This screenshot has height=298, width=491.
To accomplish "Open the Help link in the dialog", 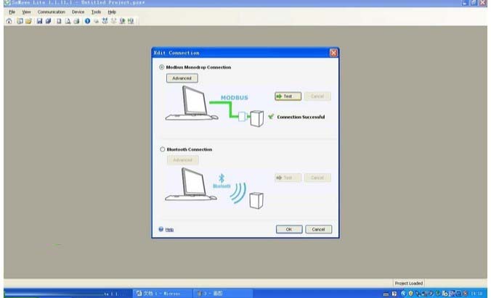I will (x=169, y=230).
